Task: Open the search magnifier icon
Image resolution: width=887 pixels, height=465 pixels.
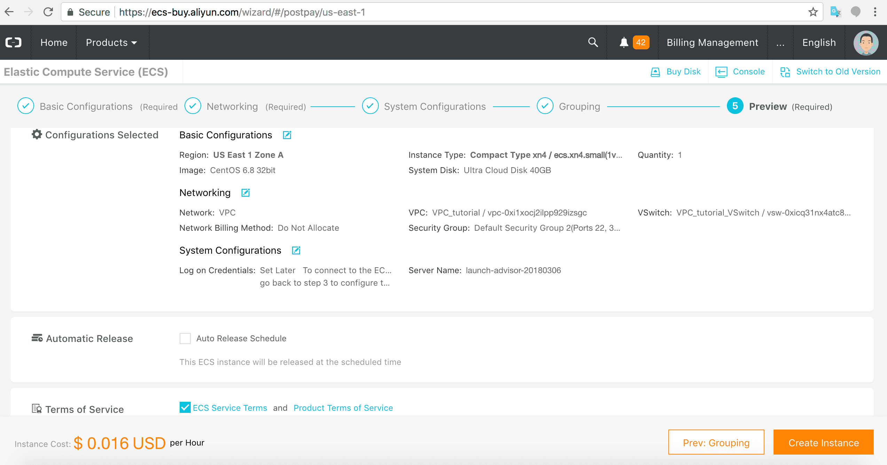Action: tap(593, 42)
